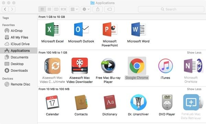The height and width of the screenshot is (124, 206).
Task: Open Documents folder in sidebar
Action: (19, 57)
